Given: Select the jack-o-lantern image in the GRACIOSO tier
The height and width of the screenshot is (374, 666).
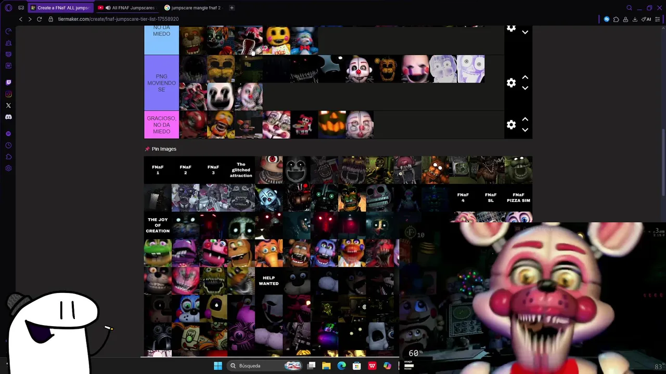Looking at the screenshot, I should [x=331, y=125].
